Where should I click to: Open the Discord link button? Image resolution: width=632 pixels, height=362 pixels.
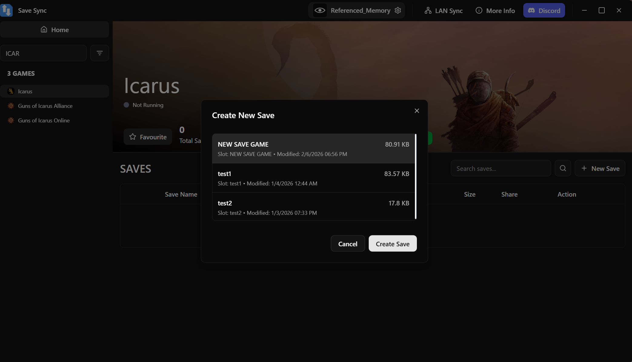pyautogui.click(x=544, y=11)
